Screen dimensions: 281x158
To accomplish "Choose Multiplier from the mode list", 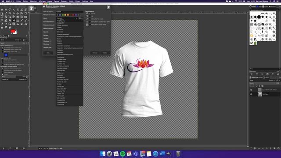I will (60, 50).
